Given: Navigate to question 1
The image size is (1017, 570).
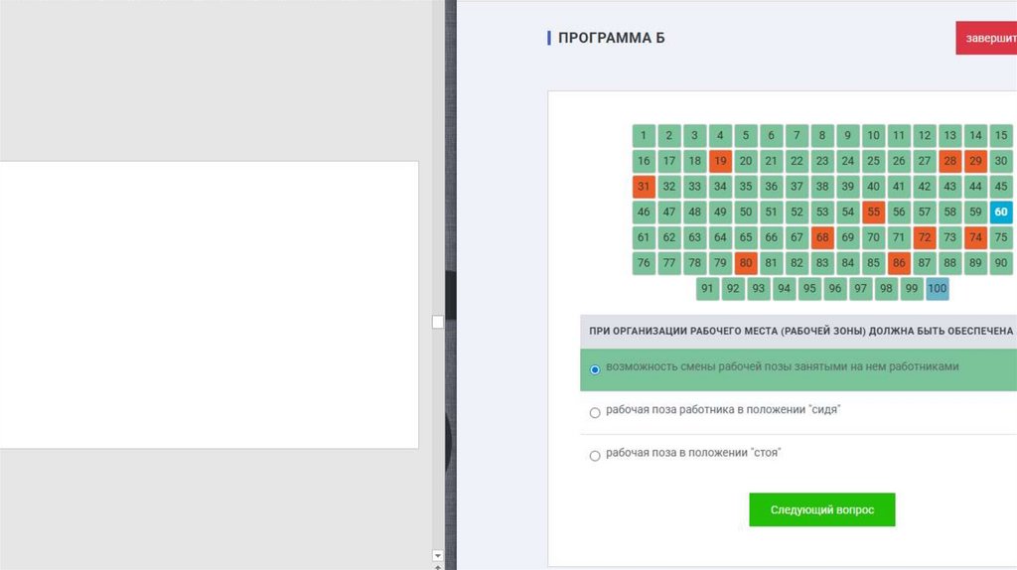Looking at the screenshot, I should point(644,135).
